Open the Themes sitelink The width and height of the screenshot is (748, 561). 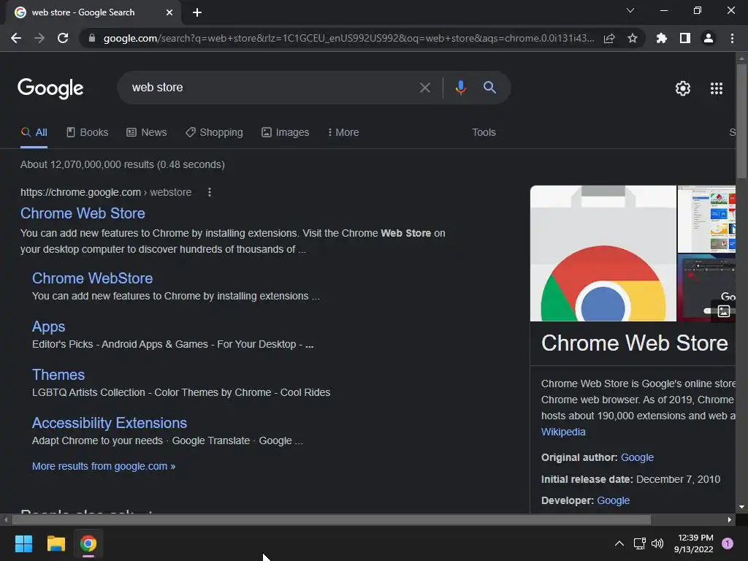58,375
